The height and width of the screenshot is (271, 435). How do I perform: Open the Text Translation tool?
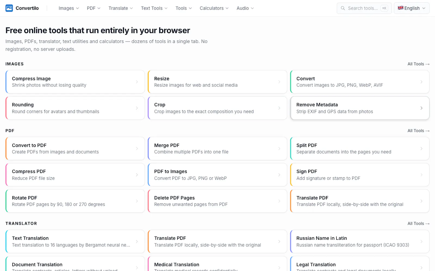[x=75, y=241]
